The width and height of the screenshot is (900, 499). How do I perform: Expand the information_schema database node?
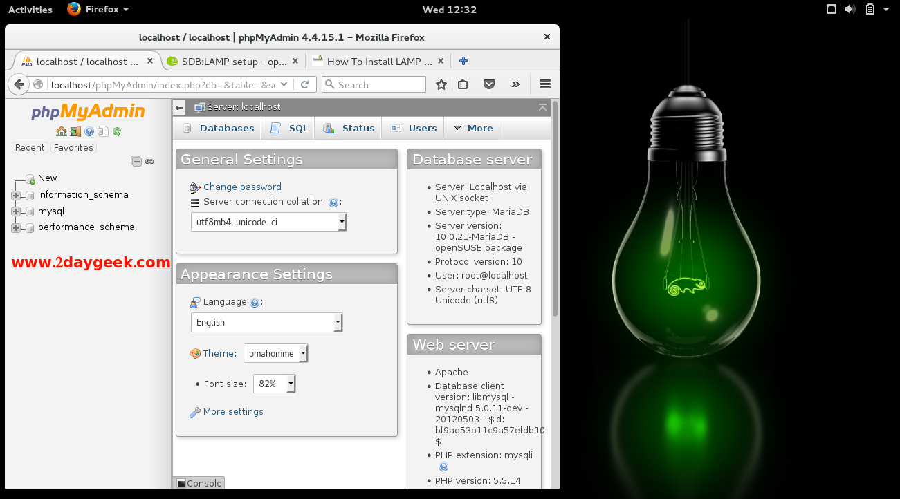pos(16,196)
